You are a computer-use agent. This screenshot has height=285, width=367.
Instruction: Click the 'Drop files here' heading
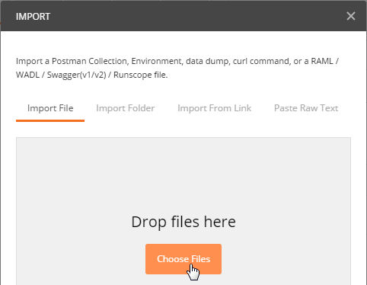coord(183,222)
